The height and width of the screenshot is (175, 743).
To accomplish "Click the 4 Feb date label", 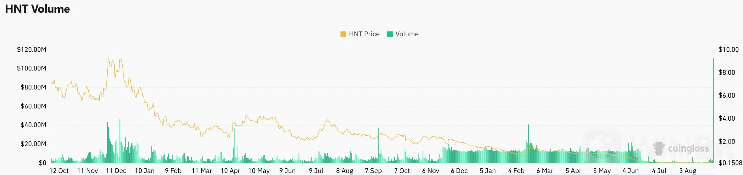I will point(516,171).
